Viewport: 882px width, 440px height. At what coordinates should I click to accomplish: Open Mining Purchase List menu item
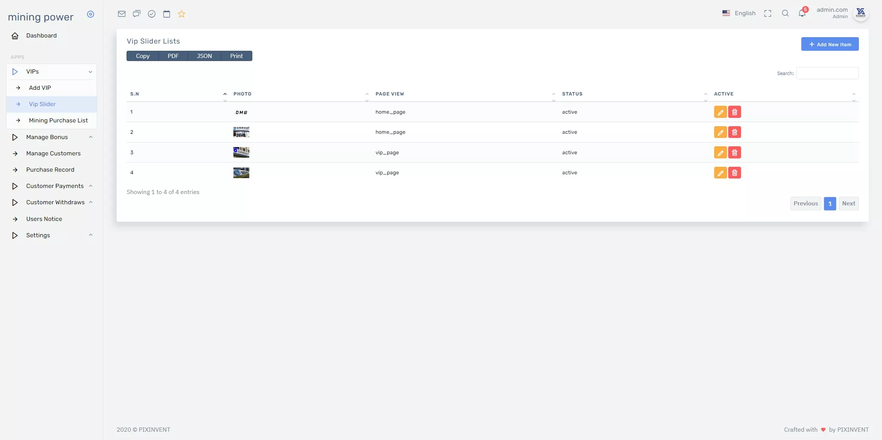click(58, 121)
